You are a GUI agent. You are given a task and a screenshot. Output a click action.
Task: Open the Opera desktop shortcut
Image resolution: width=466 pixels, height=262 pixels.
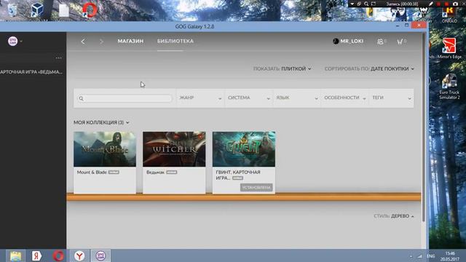pos(90,9)
